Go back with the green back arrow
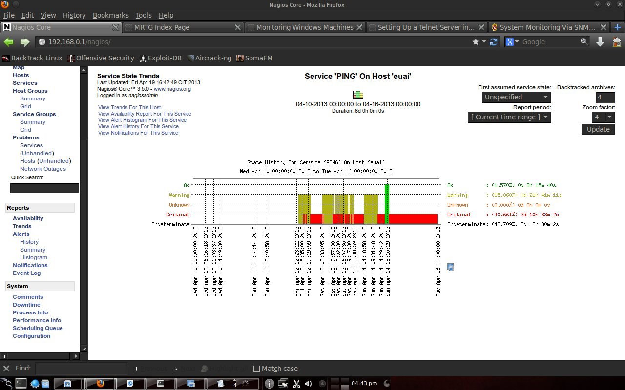625x390 pixels. click(x=8, y=42)
